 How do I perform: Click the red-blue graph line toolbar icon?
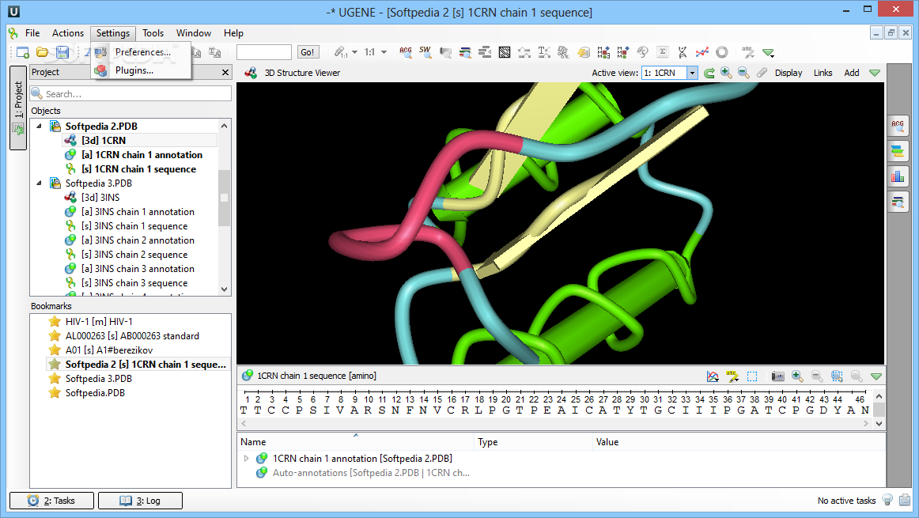[x=702, y=52]
